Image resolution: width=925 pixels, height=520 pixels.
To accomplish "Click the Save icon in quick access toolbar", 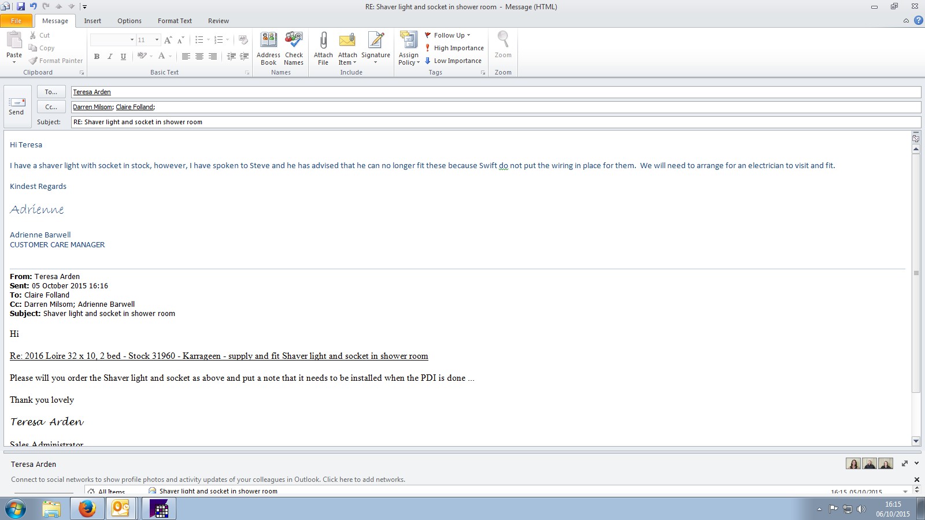I will point(21,6).
